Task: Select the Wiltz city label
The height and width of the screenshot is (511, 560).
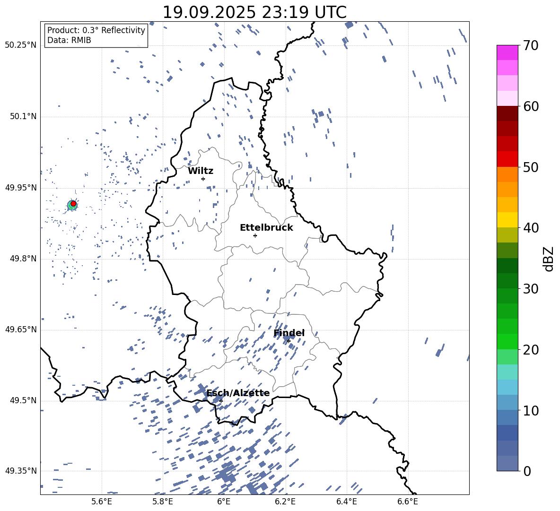Action: pos(201,171)
